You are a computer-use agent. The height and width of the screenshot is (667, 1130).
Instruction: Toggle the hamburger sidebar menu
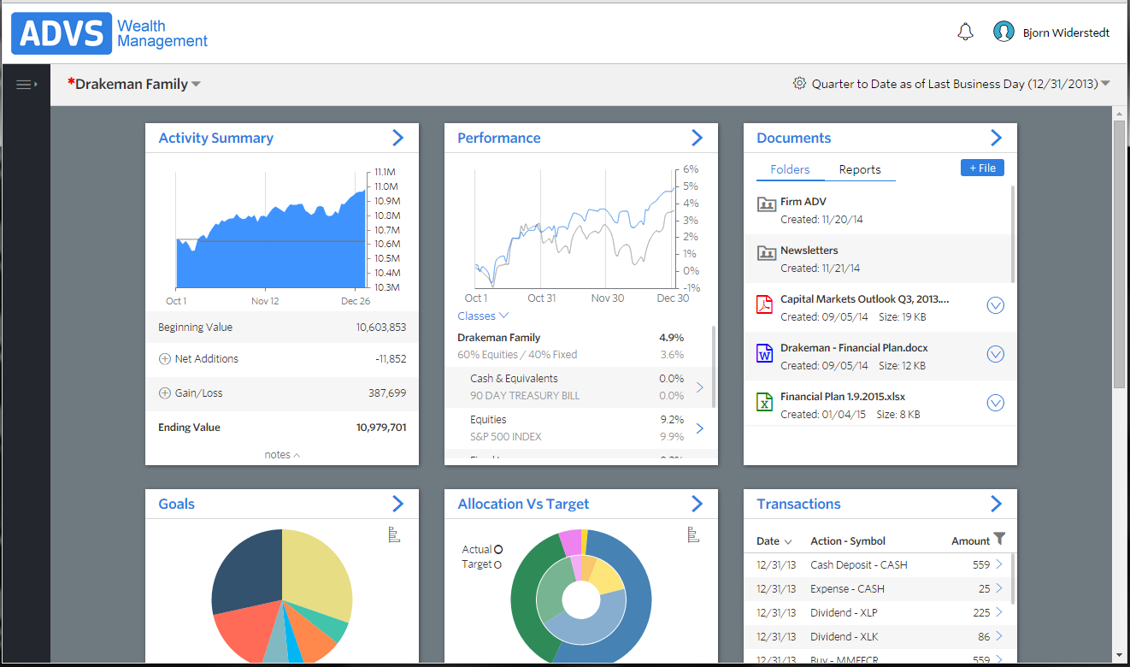[26, 84]
